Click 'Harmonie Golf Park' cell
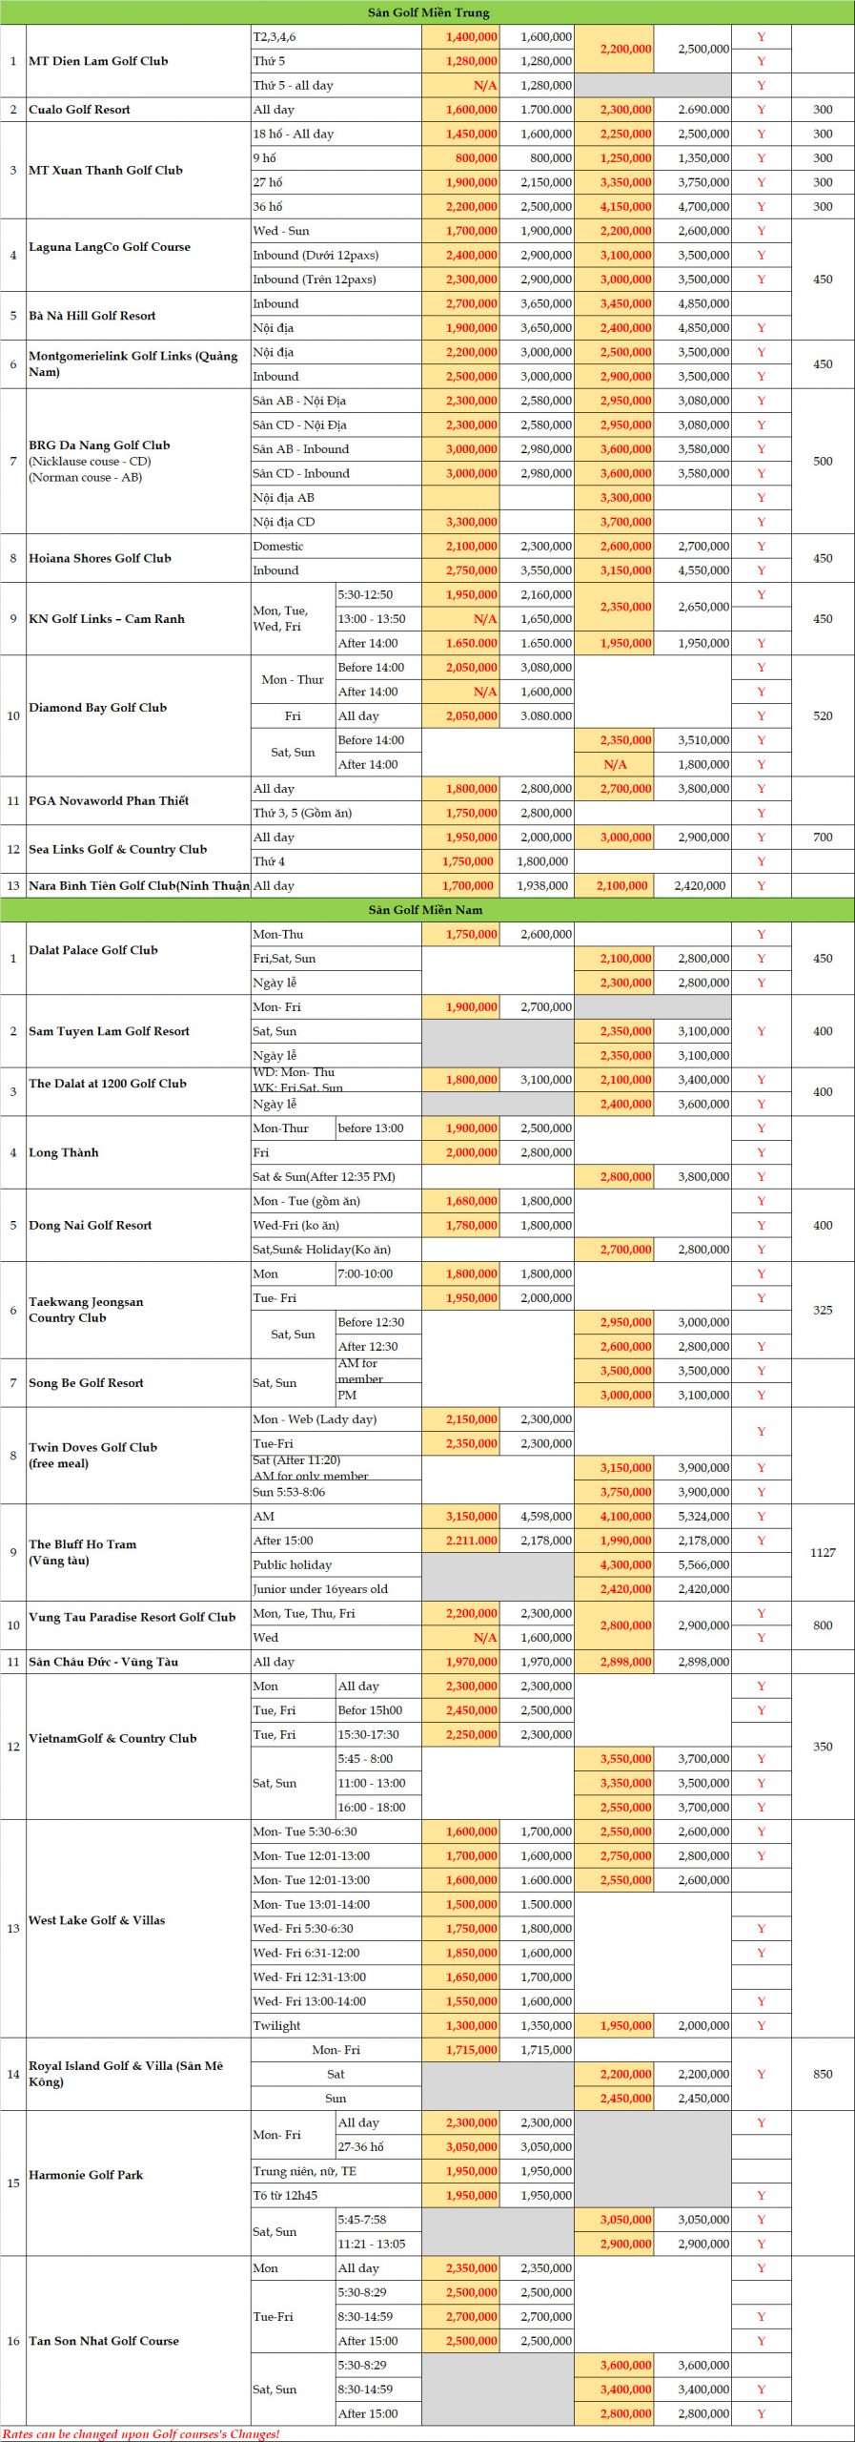Screen dimensions: 855x2442 coord(138,2183)
